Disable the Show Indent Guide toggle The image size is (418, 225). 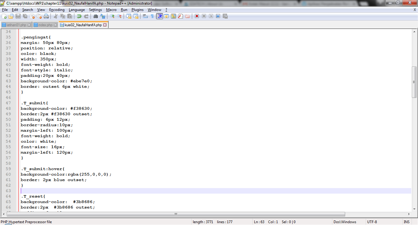(159, 16)
